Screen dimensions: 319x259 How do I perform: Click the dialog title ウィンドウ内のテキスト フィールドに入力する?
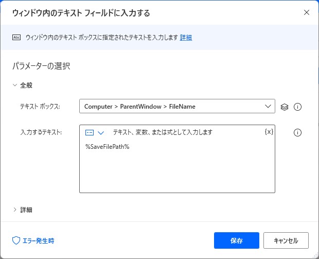click(x=81, y=13)
